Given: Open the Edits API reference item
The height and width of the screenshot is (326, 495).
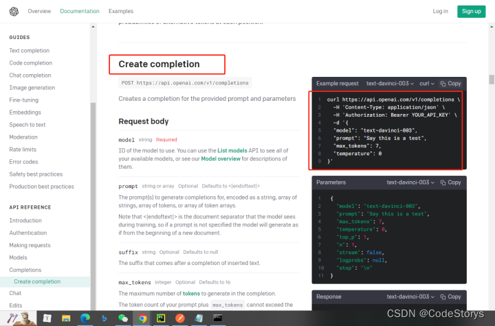Looking at the screenshot, I should tap(16, 305).
